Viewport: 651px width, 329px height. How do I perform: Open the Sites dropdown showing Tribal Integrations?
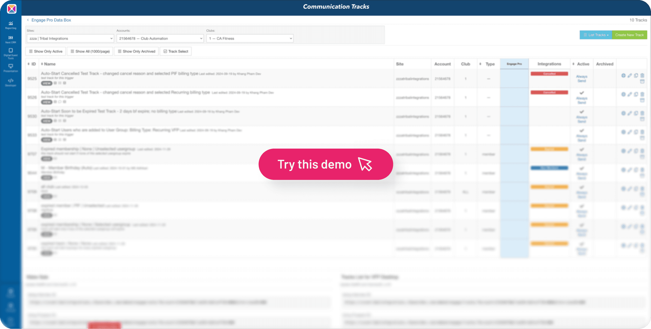click(70, 38)
